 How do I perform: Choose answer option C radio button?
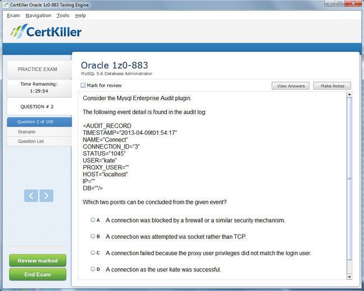coord(93,252)
